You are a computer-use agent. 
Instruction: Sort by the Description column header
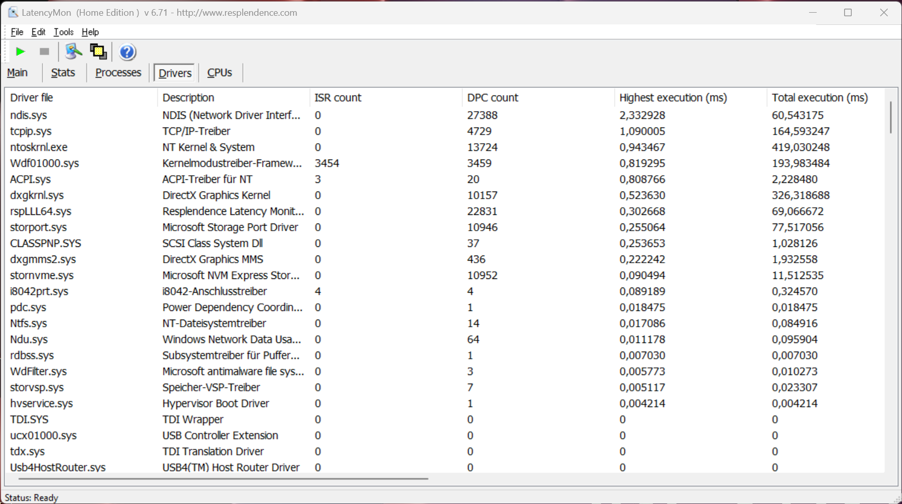click(x=234, y=98)
